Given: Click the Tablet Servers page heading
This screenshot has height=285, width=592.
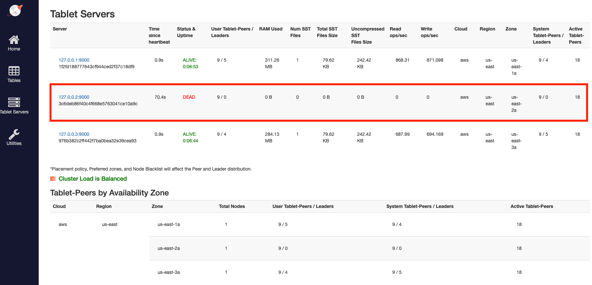Looking at the screenshot, I should click(82, 14).
